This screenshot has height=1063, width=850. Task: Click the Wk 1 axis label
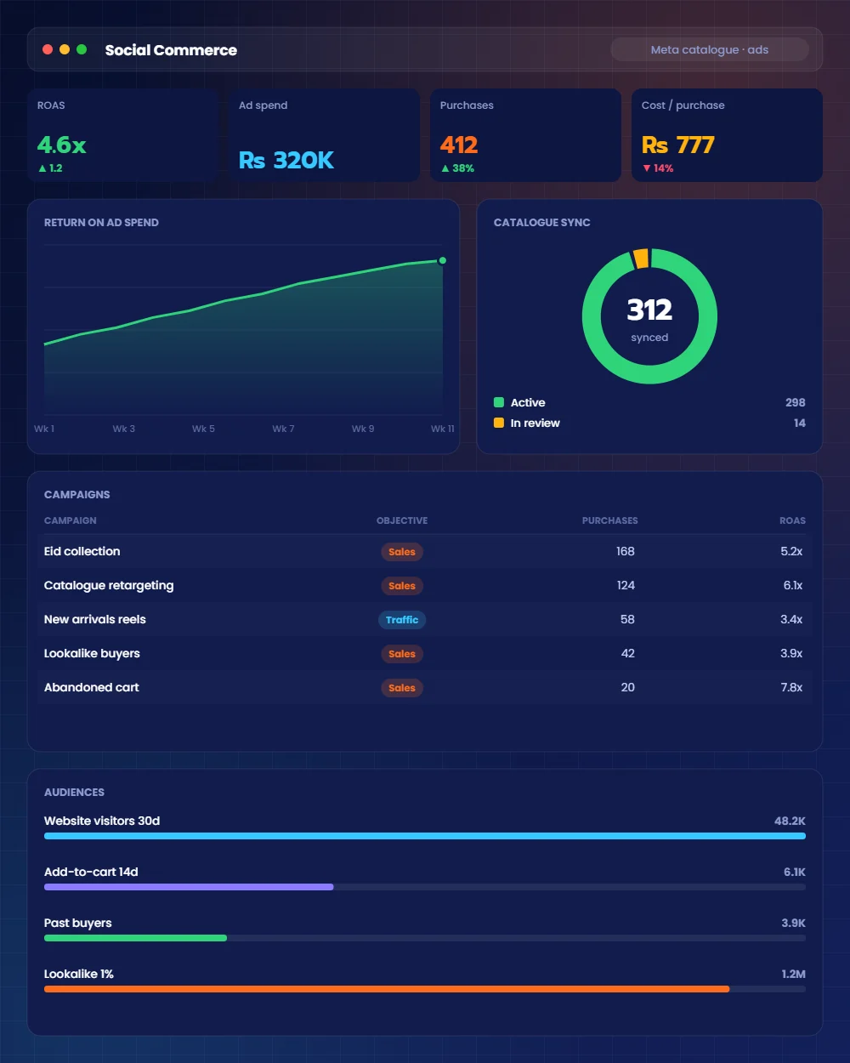44,429
